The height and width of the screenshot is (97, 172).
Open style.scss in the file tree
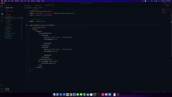pyautogui.click(x=10, y=25)
